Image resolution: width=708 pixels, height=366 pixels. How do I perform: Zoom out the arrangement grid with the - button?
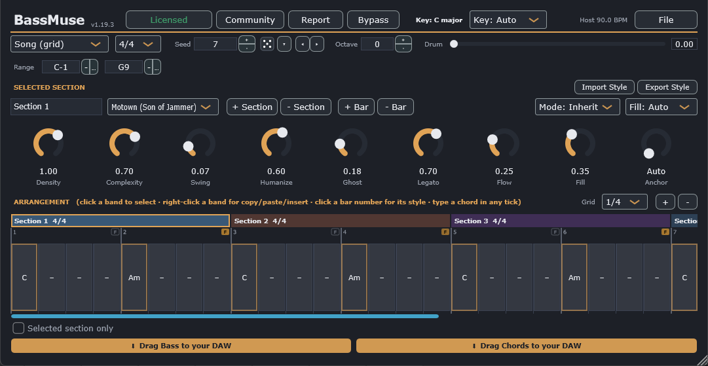click(688, 202)
